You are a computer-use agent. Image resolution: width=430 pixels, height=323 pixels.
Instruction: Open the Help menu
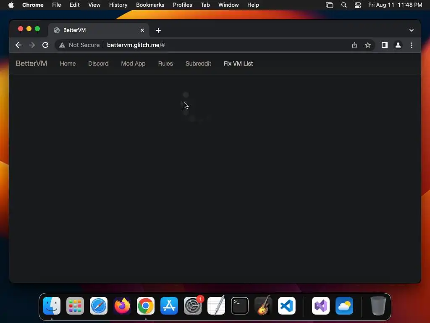coord(253,5)
